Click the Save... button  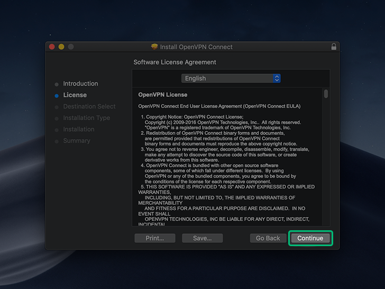tap(203, 238)
